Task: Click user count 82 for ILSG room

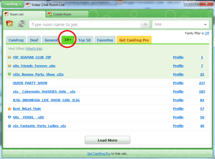Action: [x=202, y=100]
